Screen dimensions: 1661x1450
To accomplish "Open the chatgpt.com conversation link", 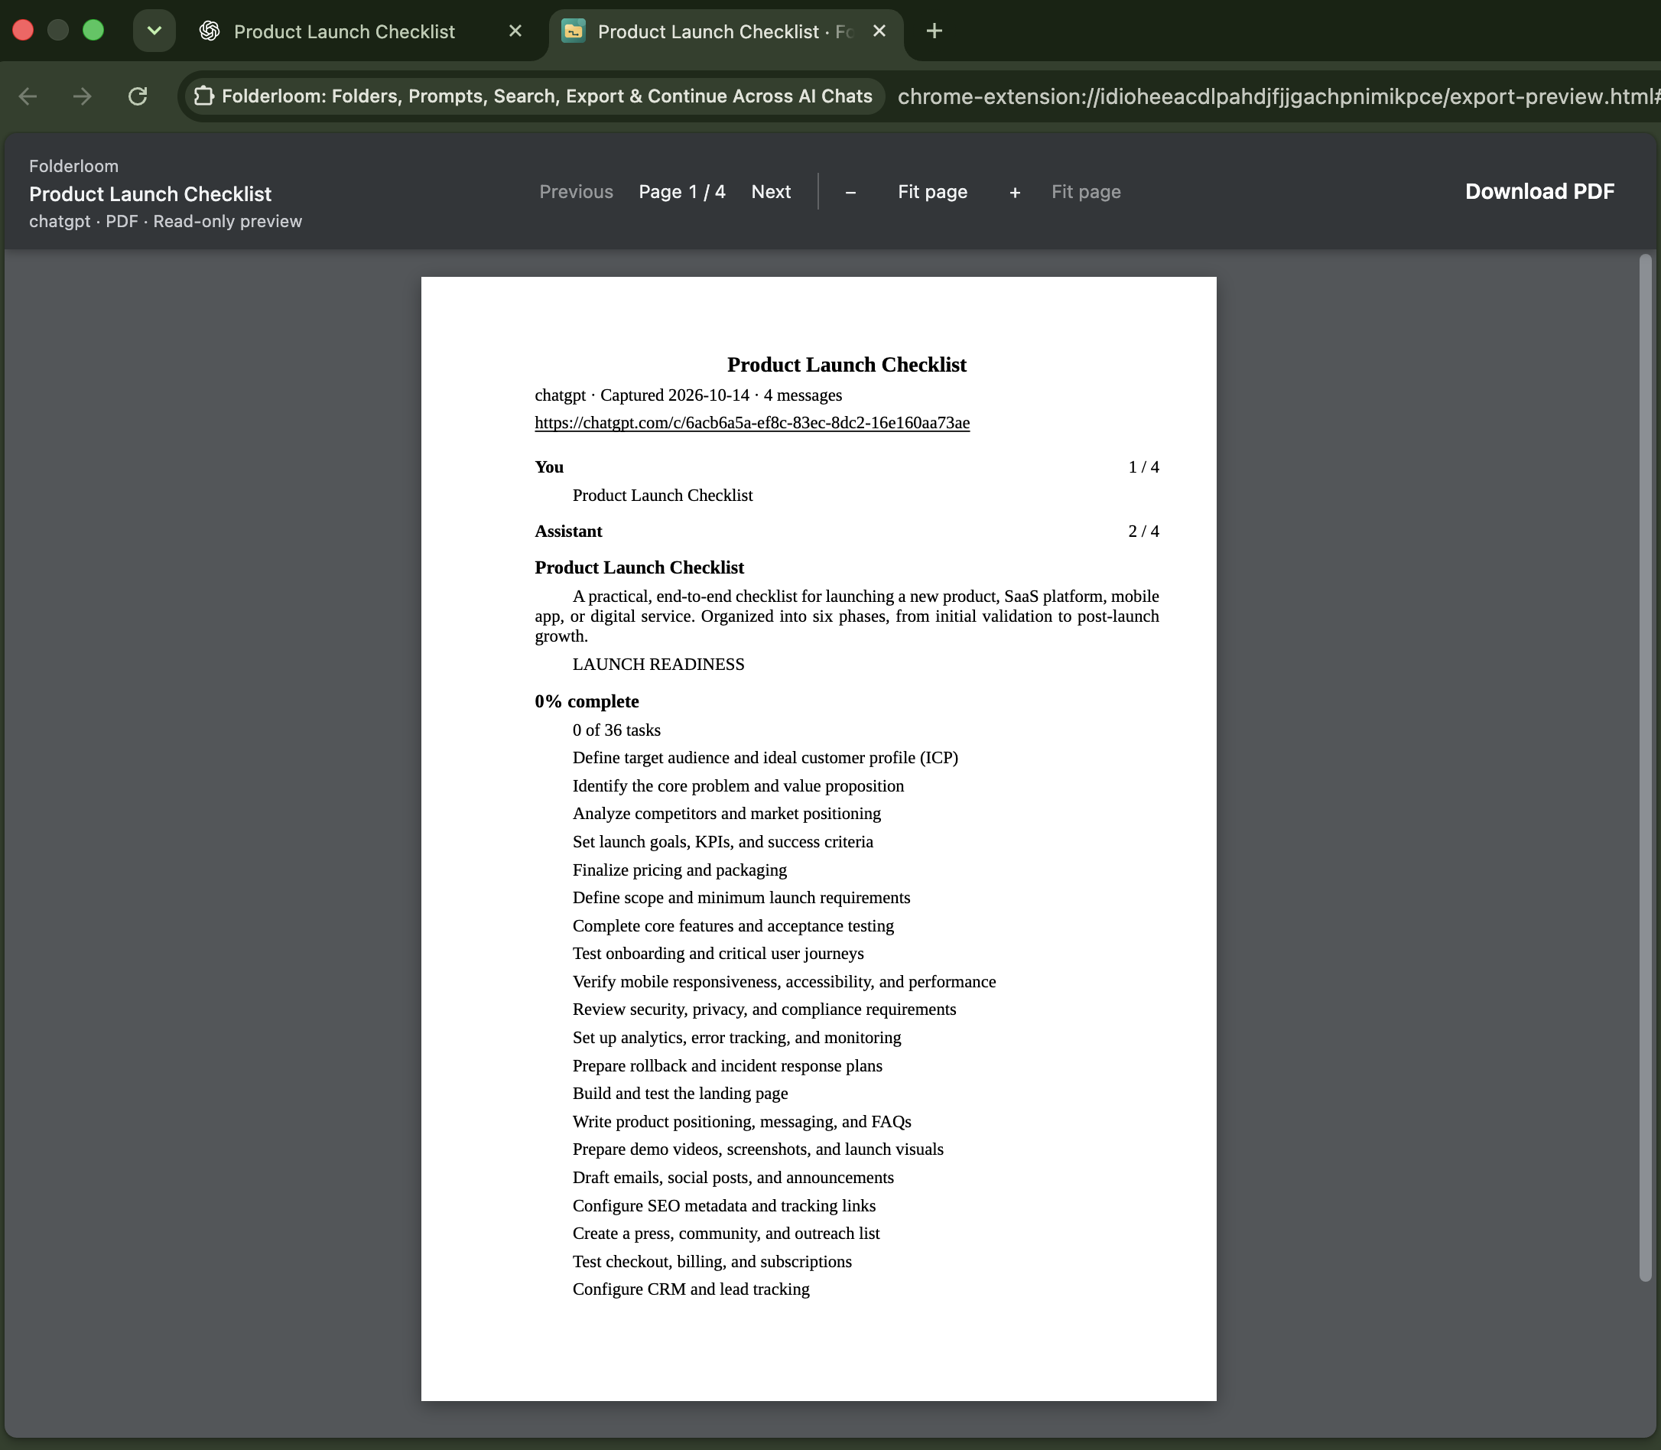I will coord(752,422).
